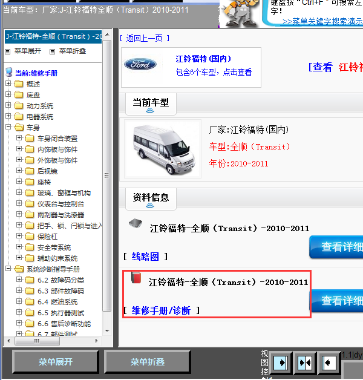Expand the 6.3 部件故障码 node
The height and width of the screenshot is (380, 363).
[19, 290]
